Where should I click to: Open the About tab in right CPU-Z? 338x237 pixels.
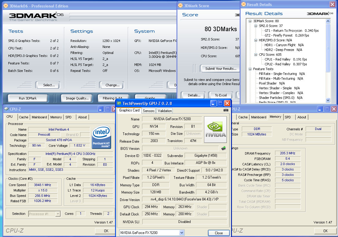[301, 117]
